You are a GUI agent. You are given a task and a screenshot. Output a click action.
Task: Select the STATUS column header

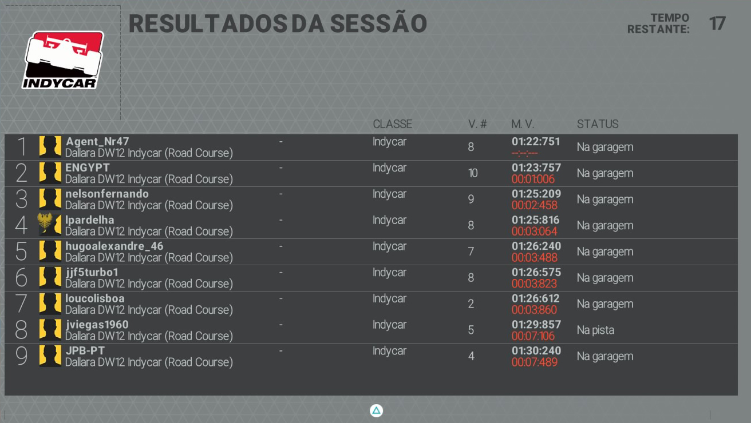pos(598,124)
